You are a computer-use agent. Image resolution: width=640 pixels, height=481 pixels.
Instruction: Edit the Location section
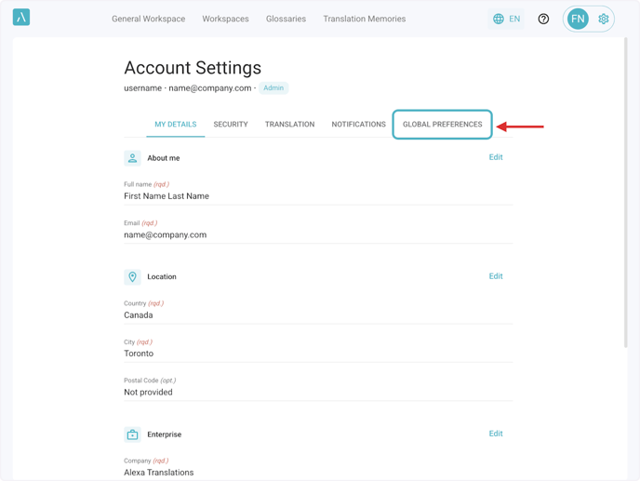point(496,276)
